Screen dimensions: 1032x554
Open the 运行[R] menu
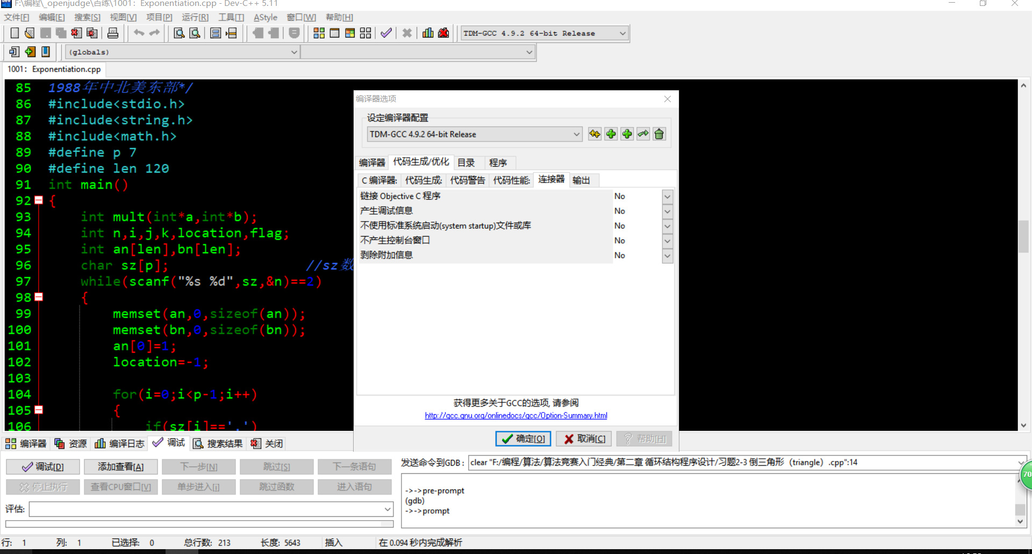[195, 17]
